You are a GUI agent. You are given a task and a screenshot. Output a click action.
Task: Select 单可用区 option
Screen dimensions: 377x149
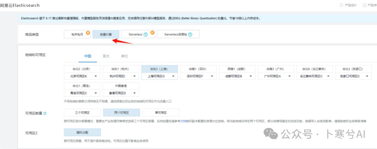(160, 112)
